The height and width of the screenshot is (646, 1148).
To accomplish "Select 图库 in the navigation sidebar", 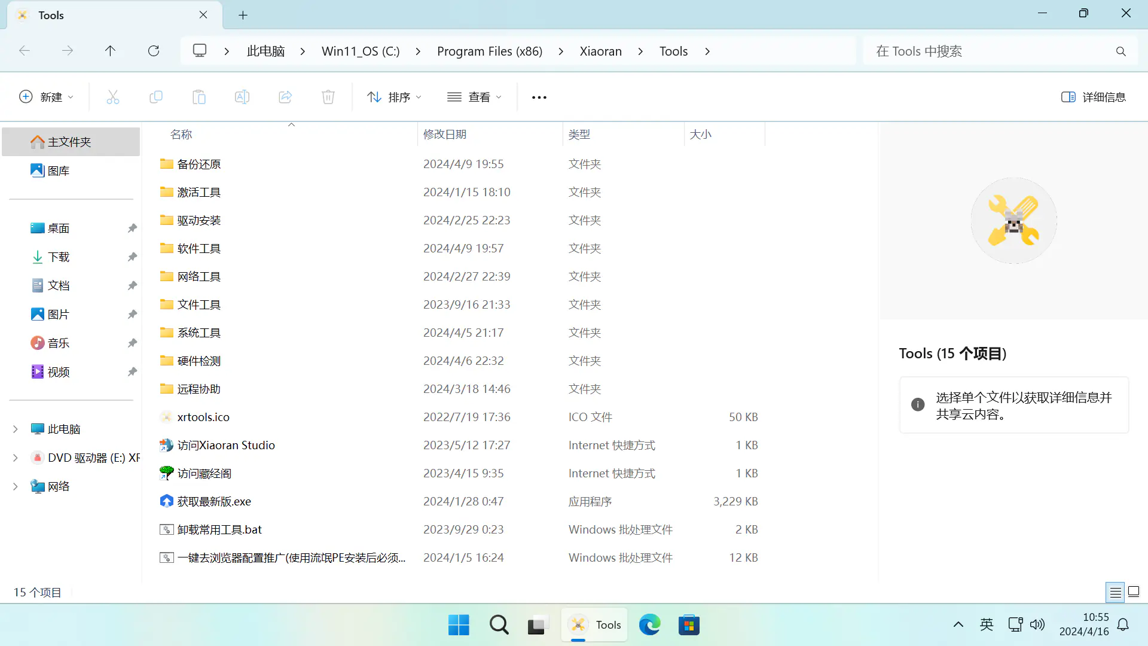I will (59, 170).
